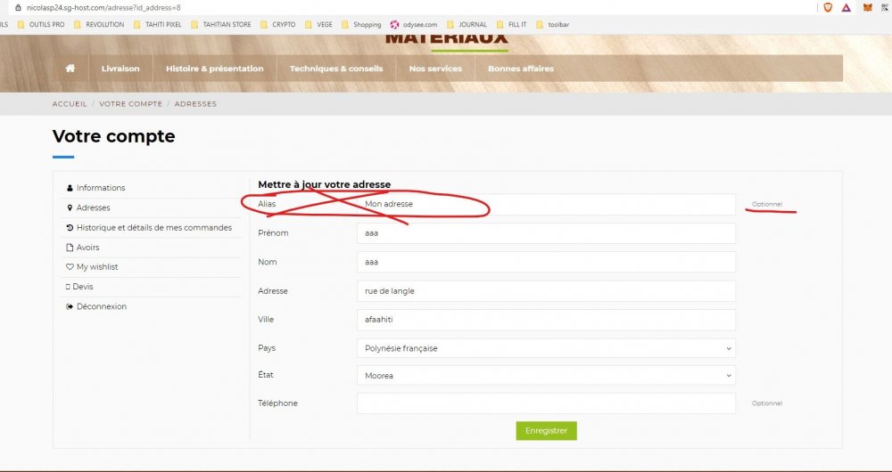The height and width of the screenshot is (472, 892).
Task: Open Histoire & présentation menu
Action: pyautogui.click(x=214, y=69)
